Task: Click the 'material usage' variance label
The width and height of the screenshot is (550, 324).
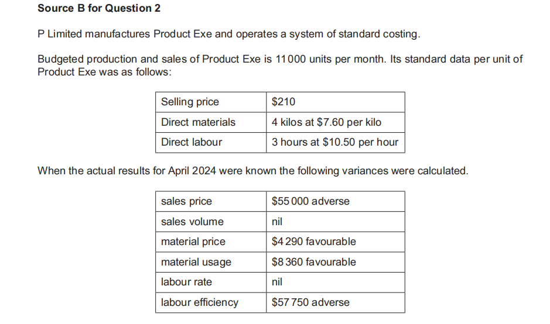Action: (196, 262)
